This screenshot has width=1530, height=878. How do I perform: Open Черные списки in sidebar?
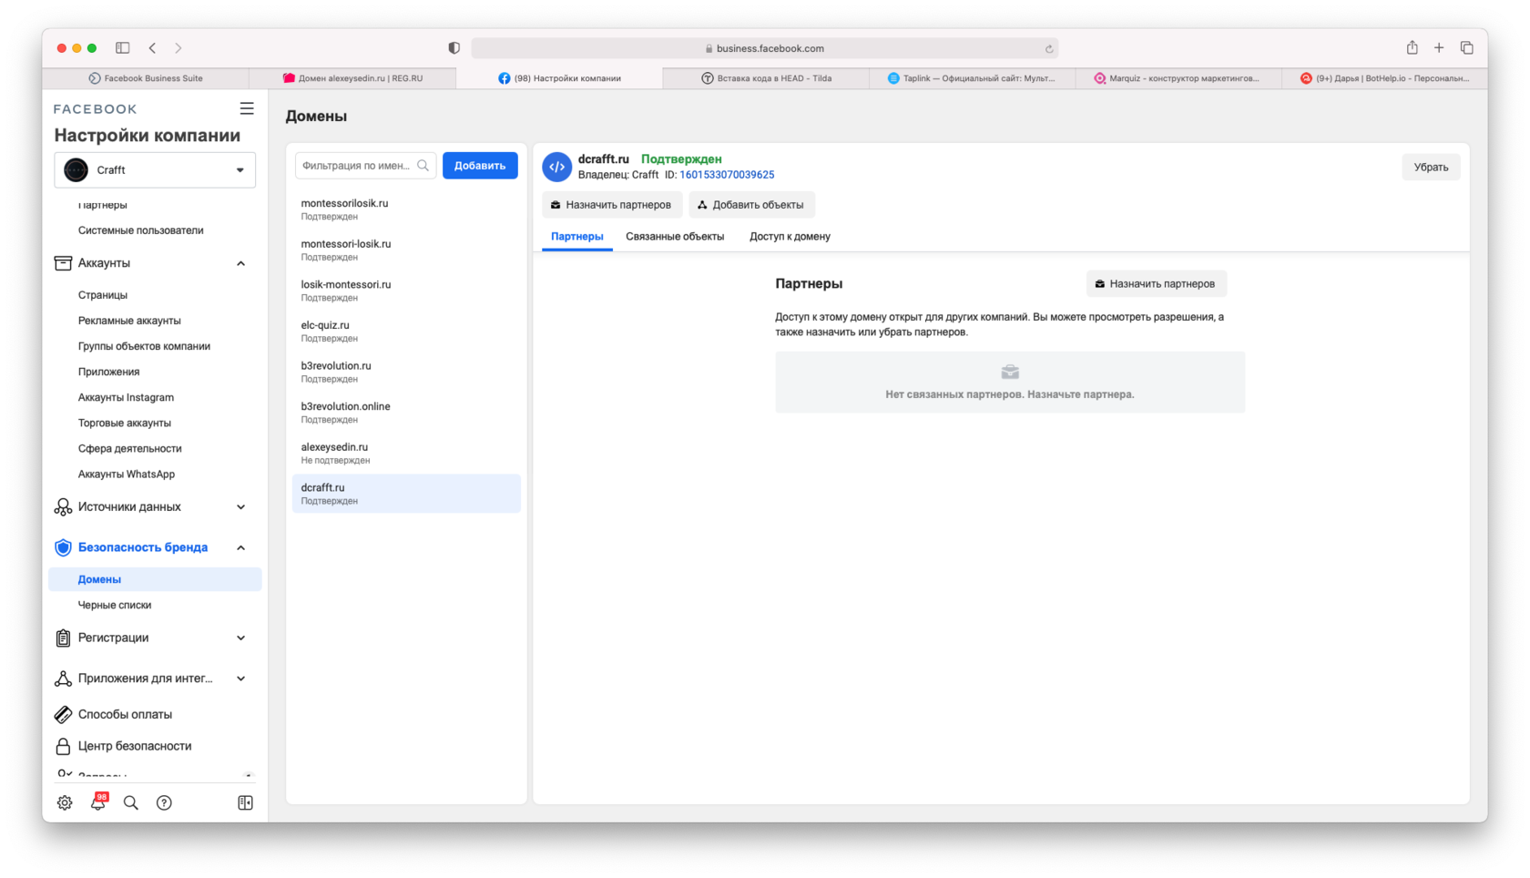pos(115,605)
